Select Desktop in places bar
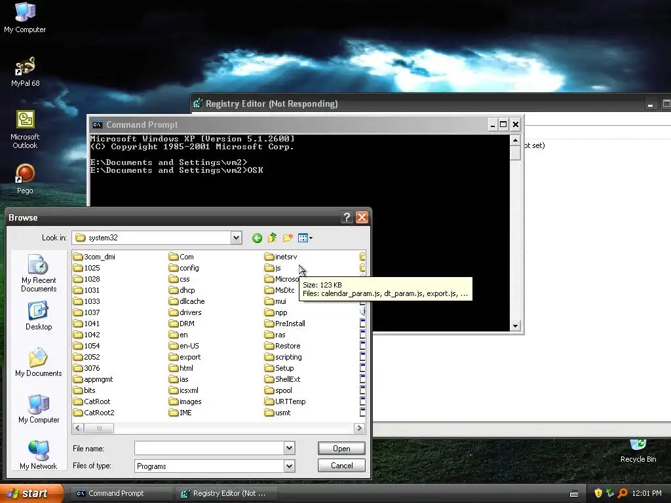This screenshot has height=503, width=671. click(x=39, y=316)
